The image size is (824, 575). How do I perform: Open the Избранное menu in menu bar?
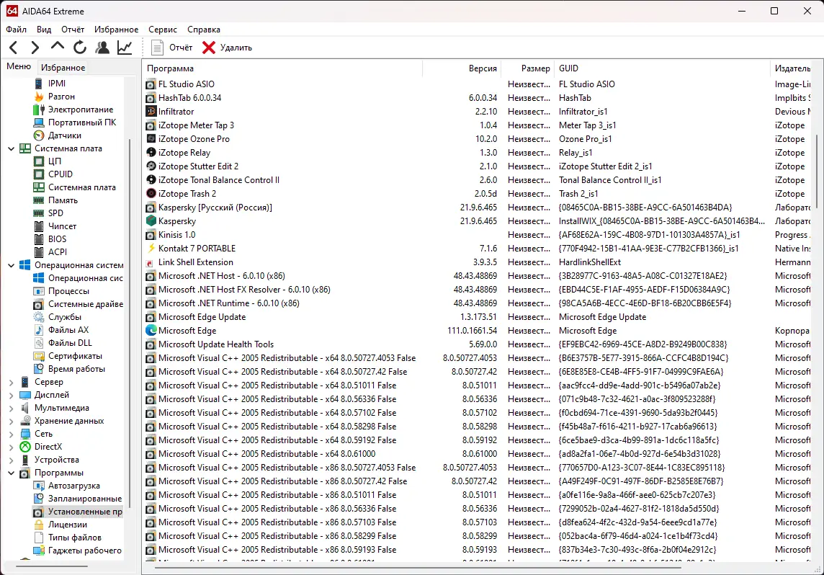116,30
